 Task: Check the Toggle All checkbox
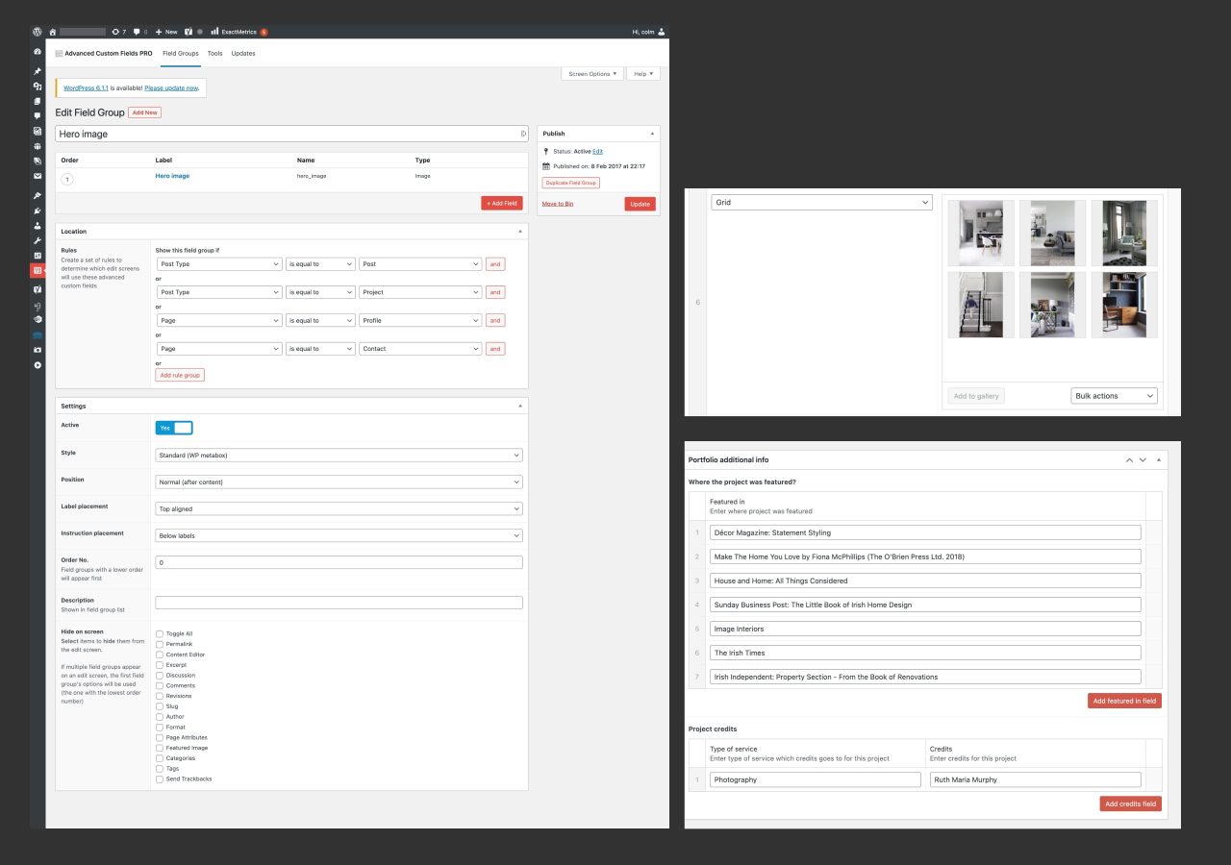[x=160, y=633]
